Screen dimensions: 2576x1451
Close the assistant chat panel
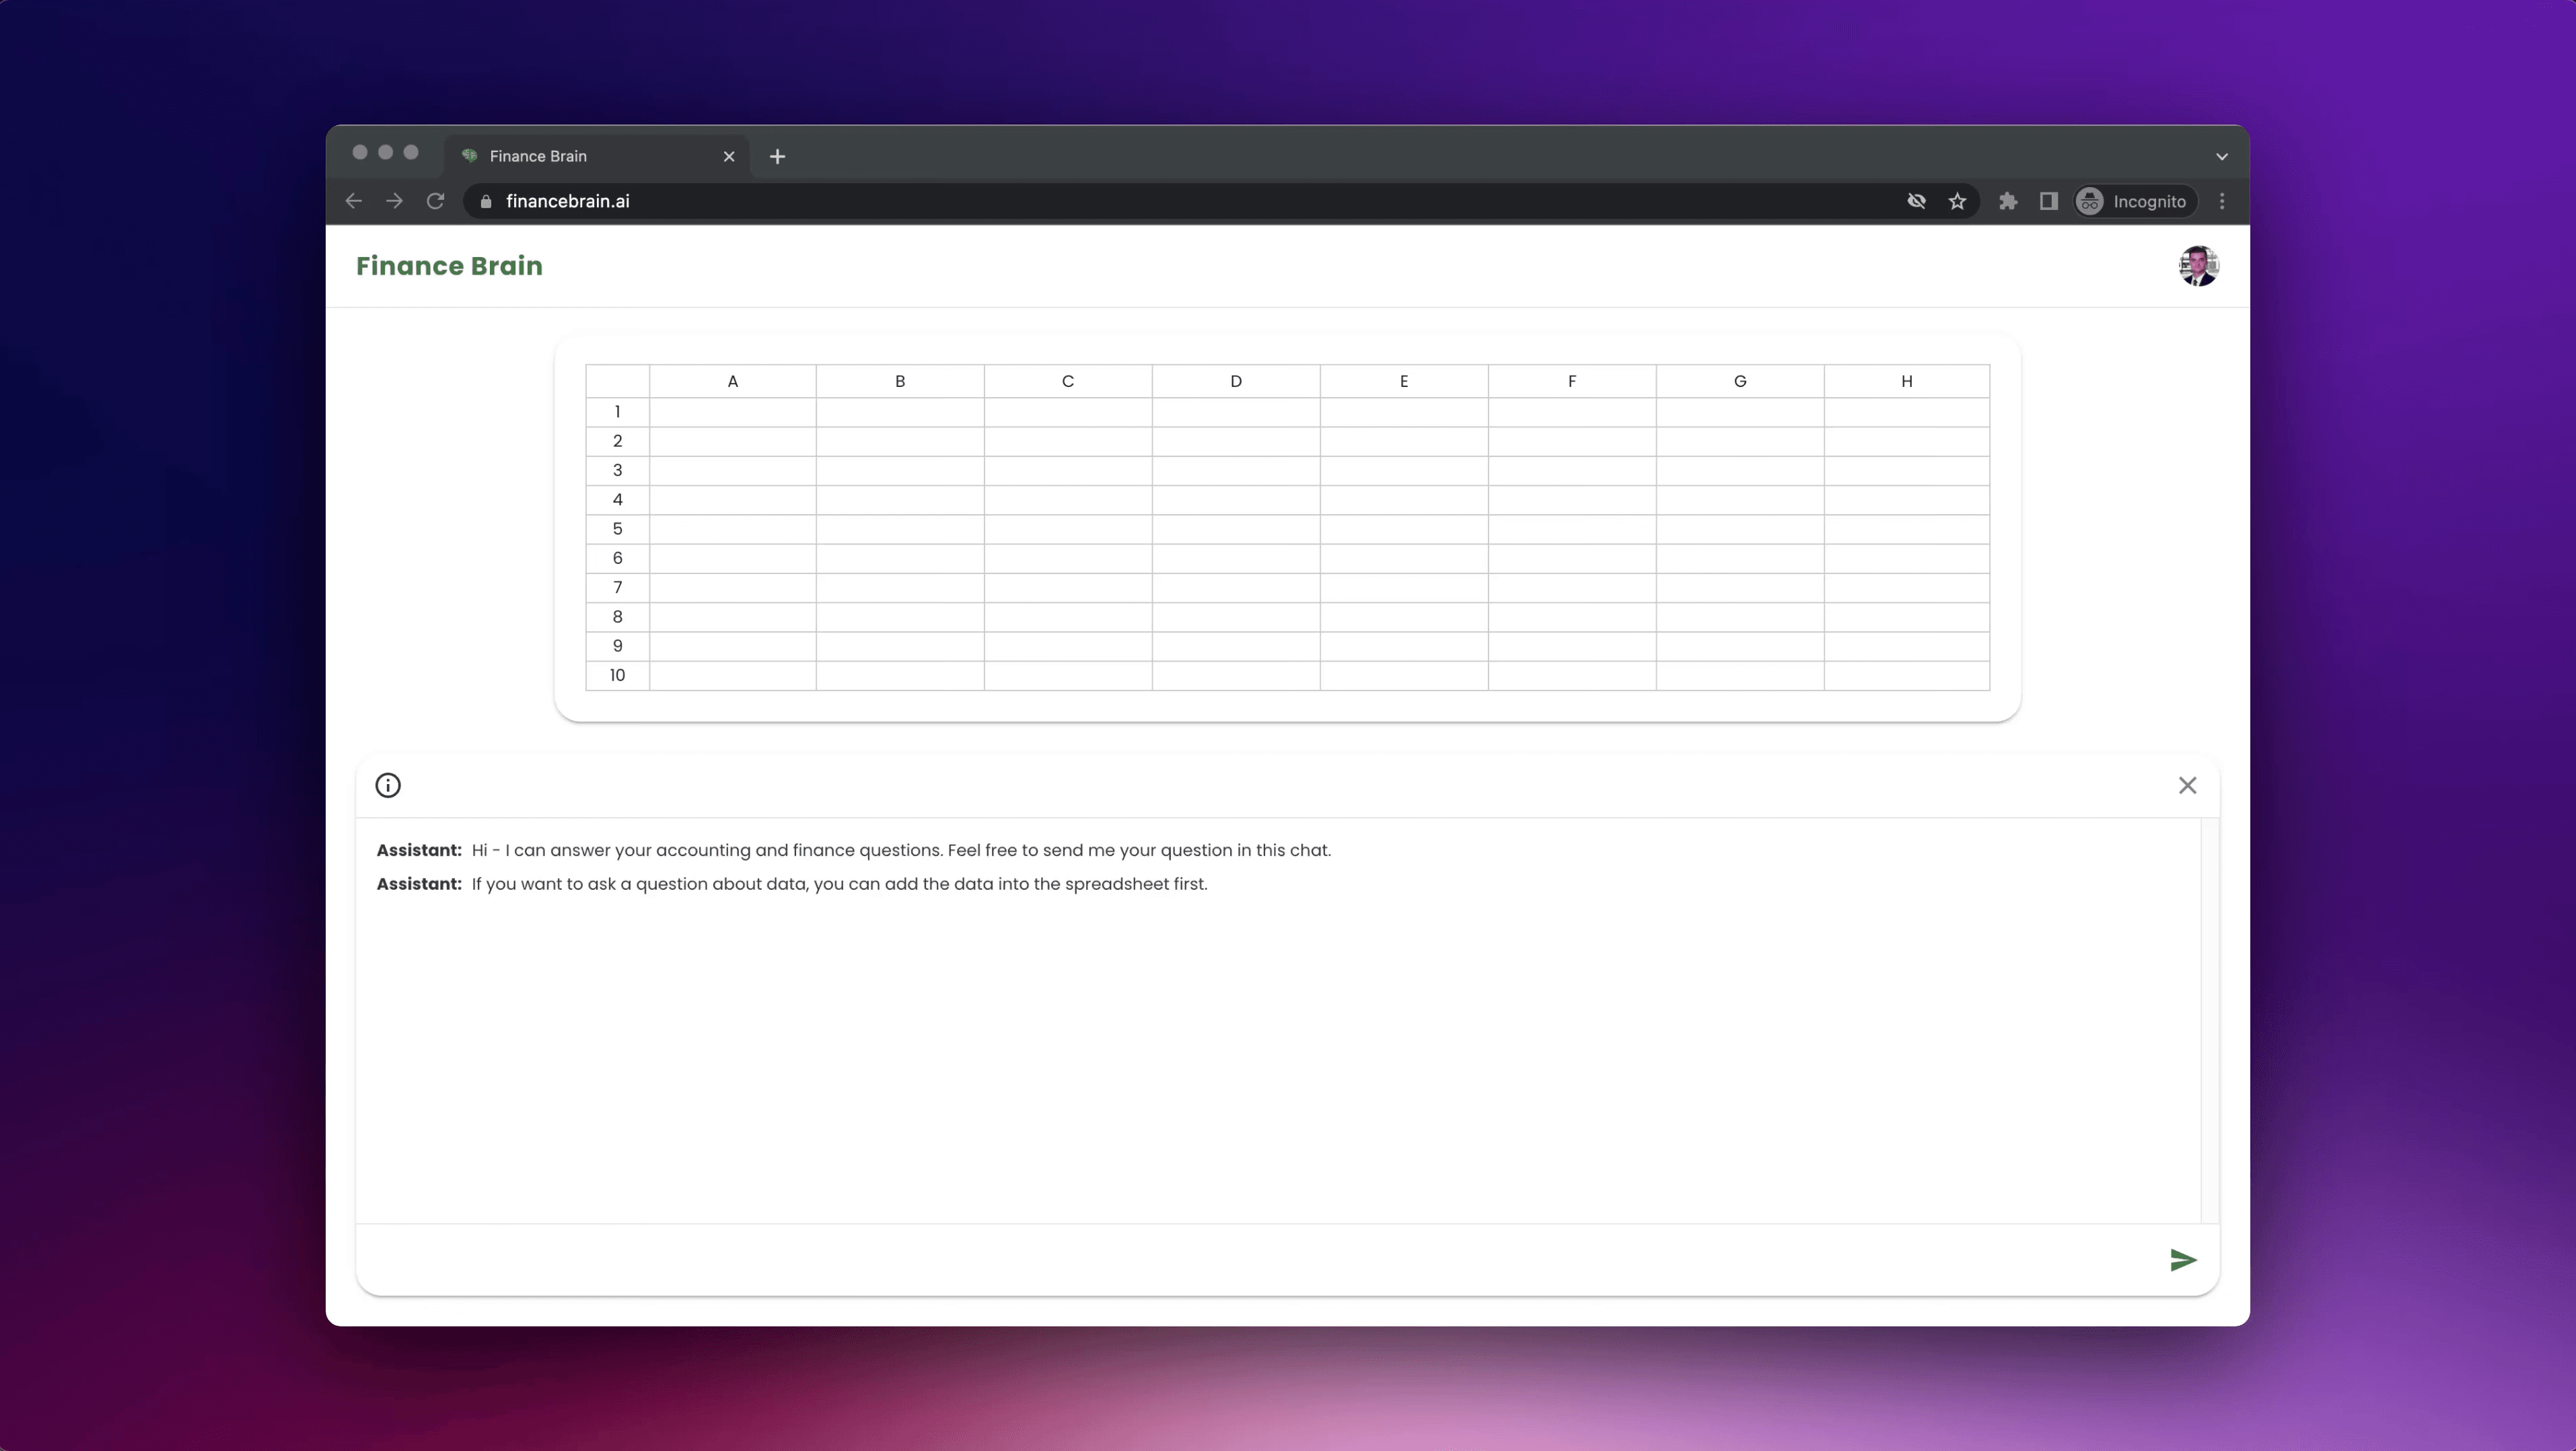point(2187,785)
